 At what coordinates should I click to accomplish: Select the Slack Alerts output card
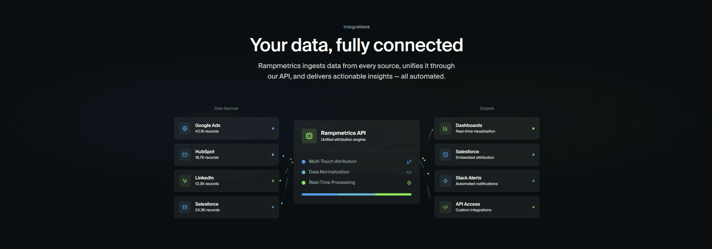click(487, 181)
